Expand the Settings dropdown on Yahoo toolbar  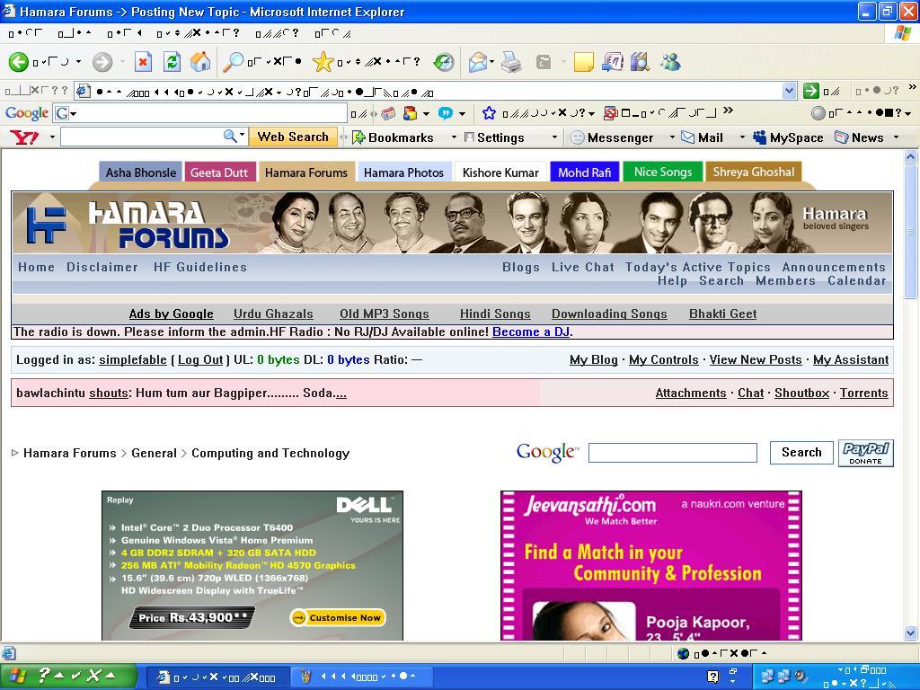click(554, 137)
